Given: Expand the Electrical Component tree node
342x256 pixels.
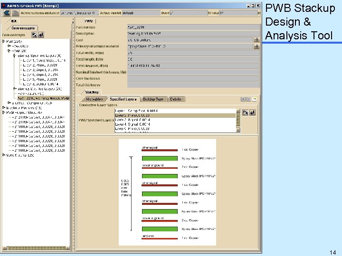Looking at the screenshot, I should (x=9, y=103).
